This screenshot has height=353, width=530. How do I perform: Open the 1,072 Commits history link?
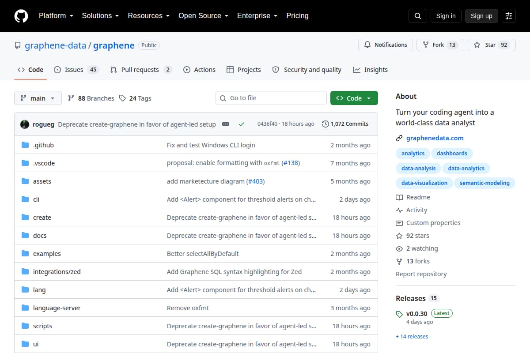pyautogui.click(x=345, y=124)
